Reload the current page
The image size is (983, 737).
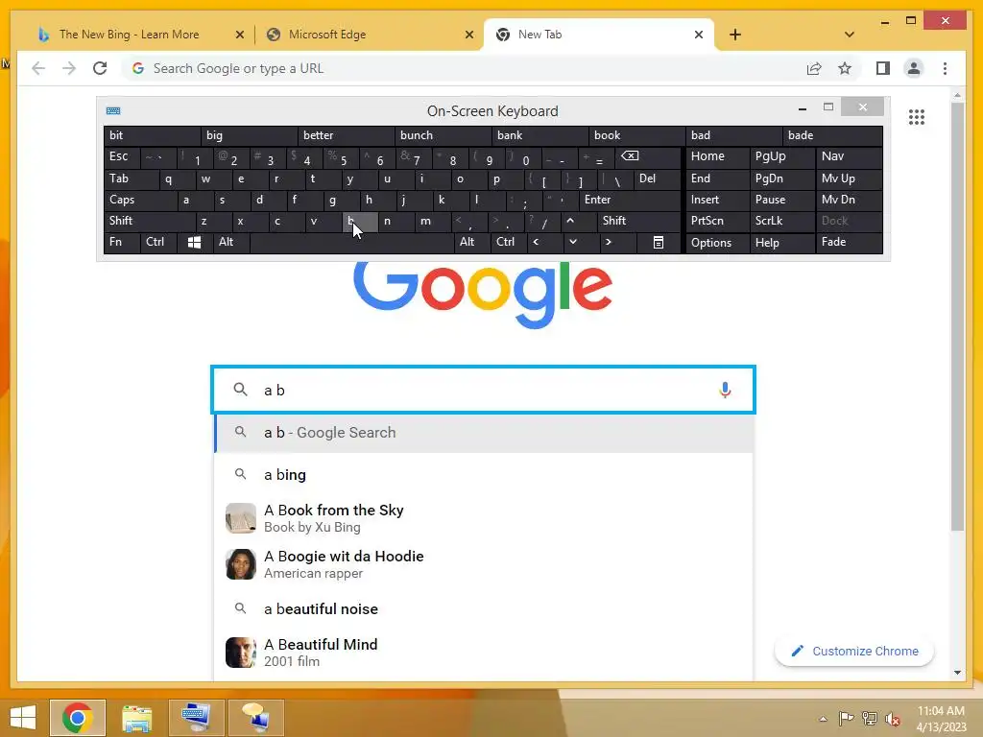[x=100, y=68]
